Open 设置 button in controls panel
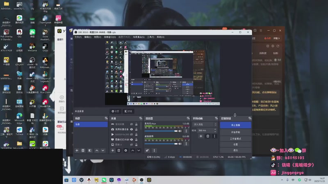 point(235,144)
